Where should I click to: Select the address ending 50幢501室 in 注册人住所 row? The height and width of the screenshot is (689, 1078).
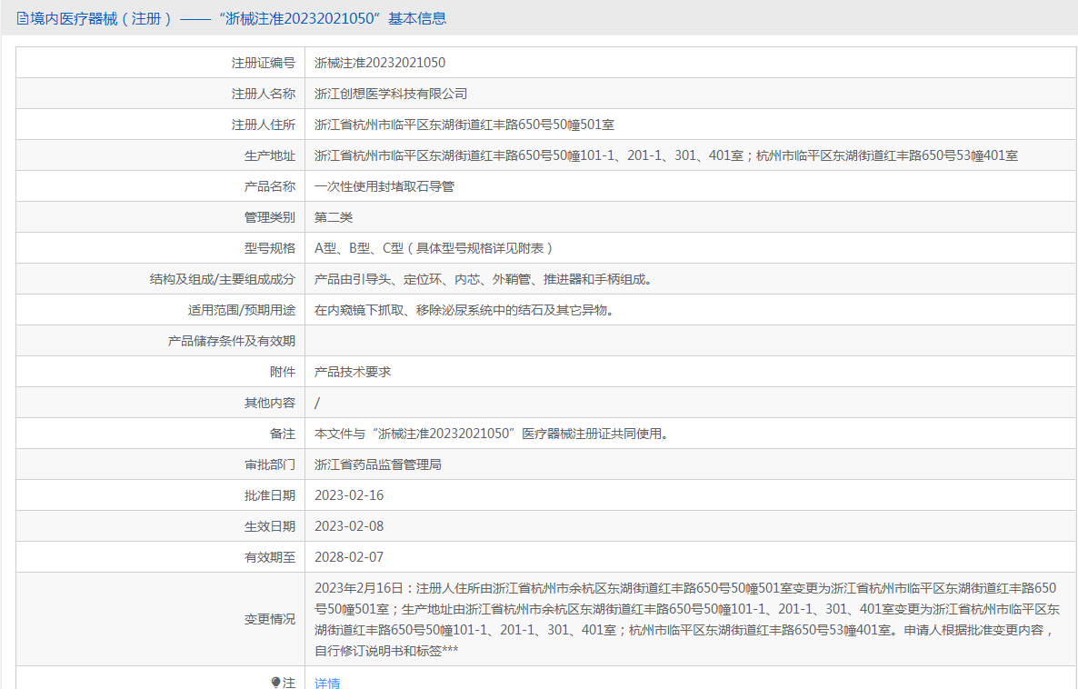click(464, 125)
